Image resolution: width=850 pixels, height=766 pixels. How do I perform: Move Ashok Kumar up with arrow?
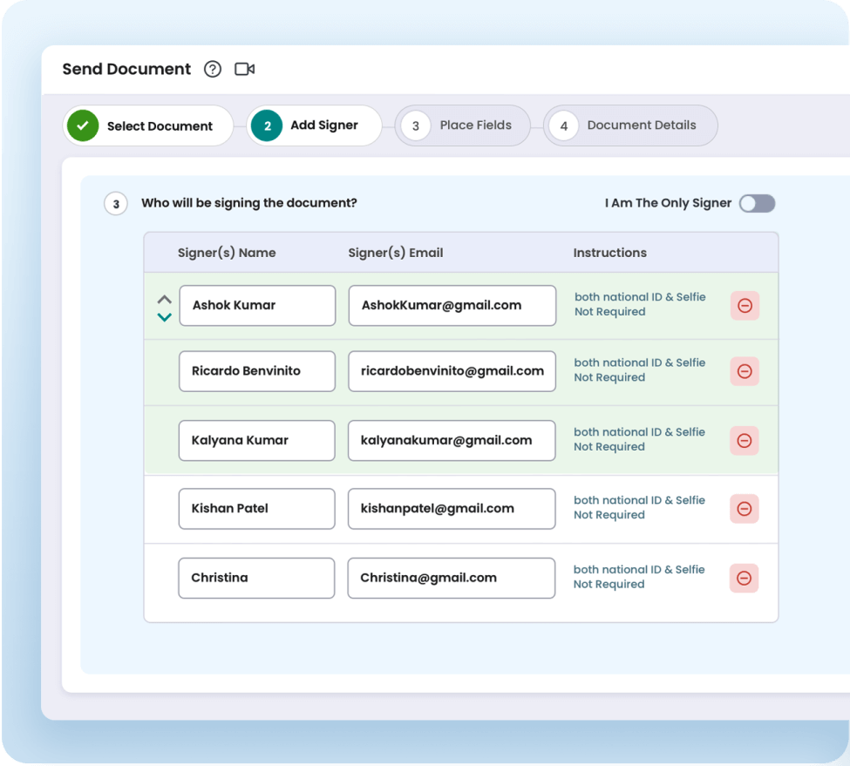(x=164, y=299)
